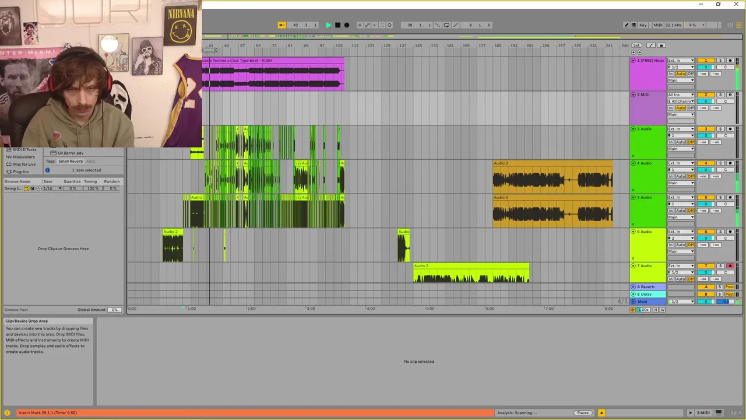
Task: Click Add... next to Small Reverb tag
Action: [x=91, y=161]
